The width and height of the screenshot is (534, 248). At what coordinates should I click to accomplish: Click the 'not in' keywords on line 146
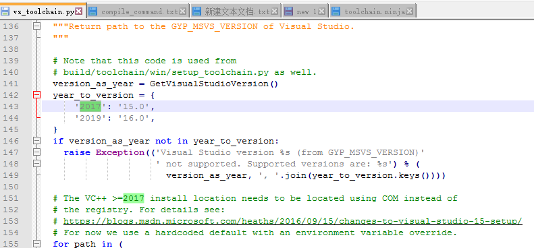171,140
